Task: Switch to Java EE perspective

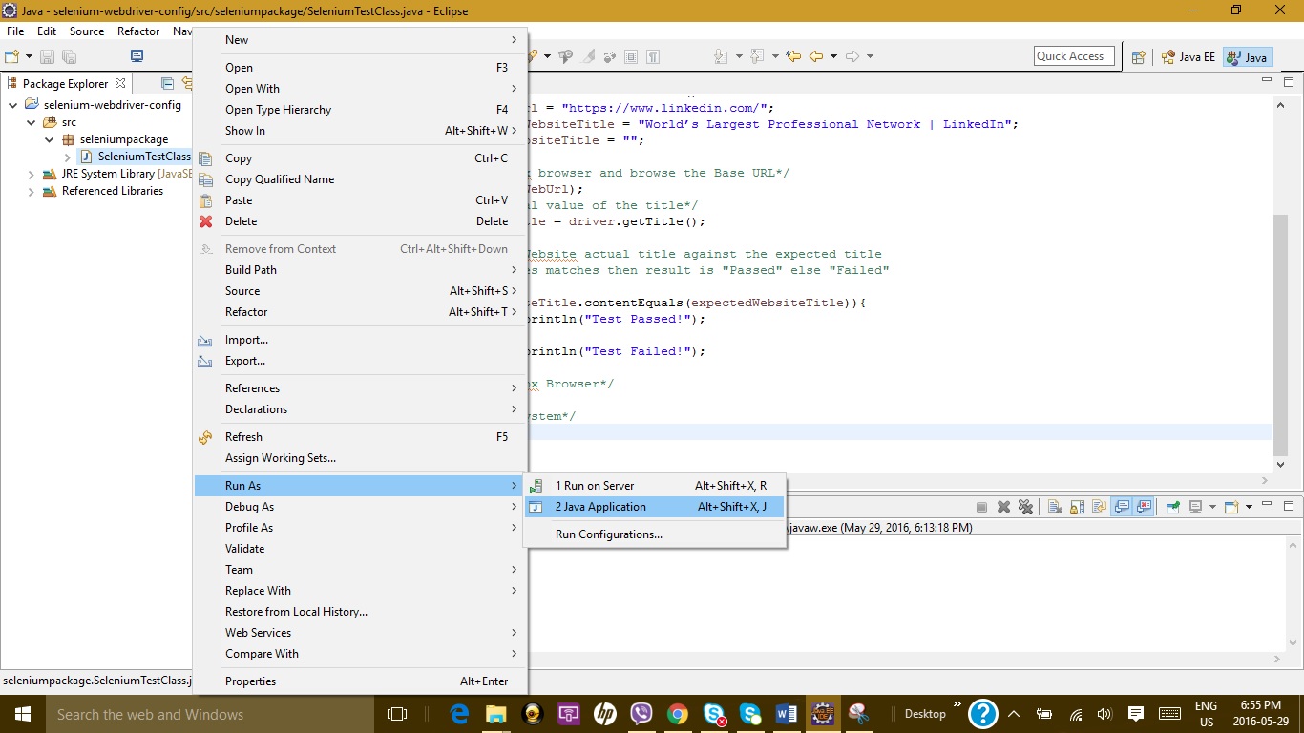Action: 1188,57
